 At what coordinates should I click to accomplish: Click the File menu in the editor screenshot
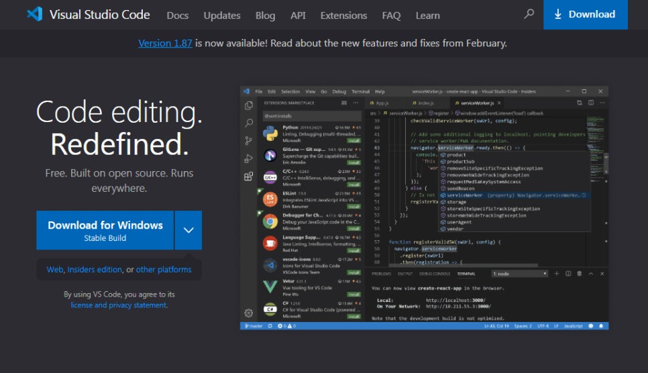pos(259,91)
